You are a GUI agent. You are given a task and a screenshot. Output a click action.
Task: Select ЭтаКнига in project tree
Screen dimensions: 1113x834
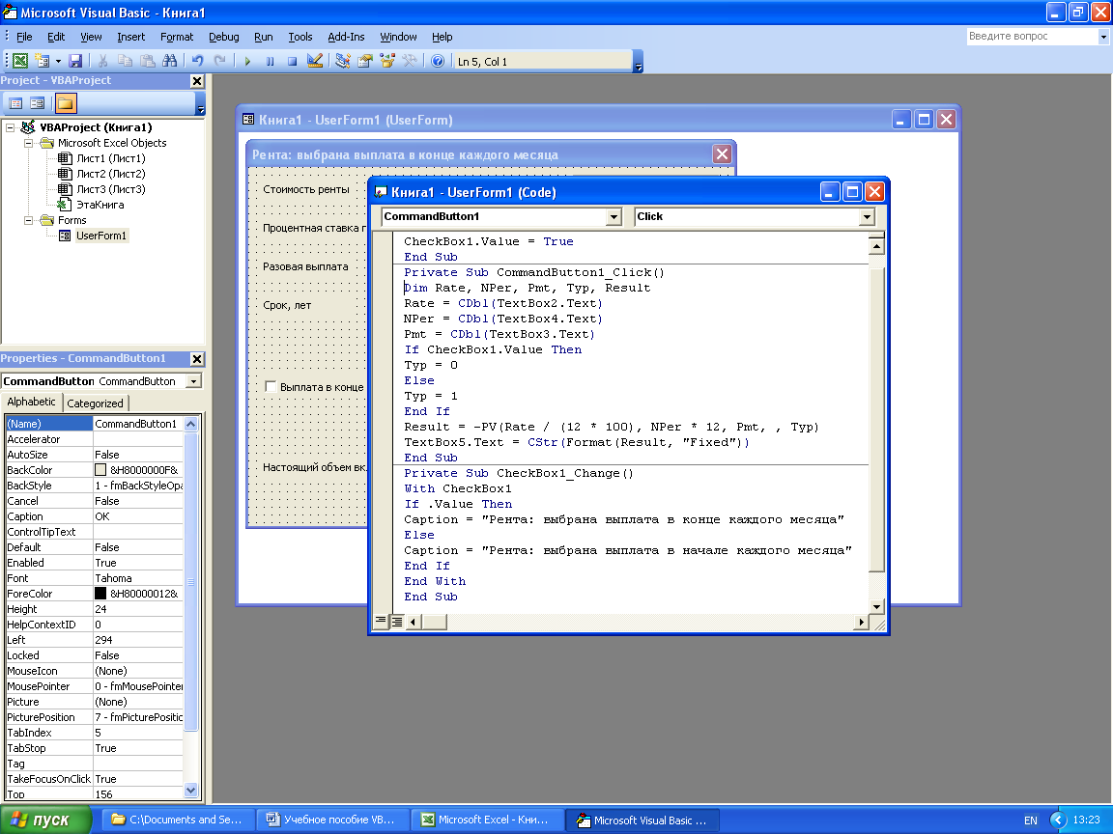pos(100,205)
